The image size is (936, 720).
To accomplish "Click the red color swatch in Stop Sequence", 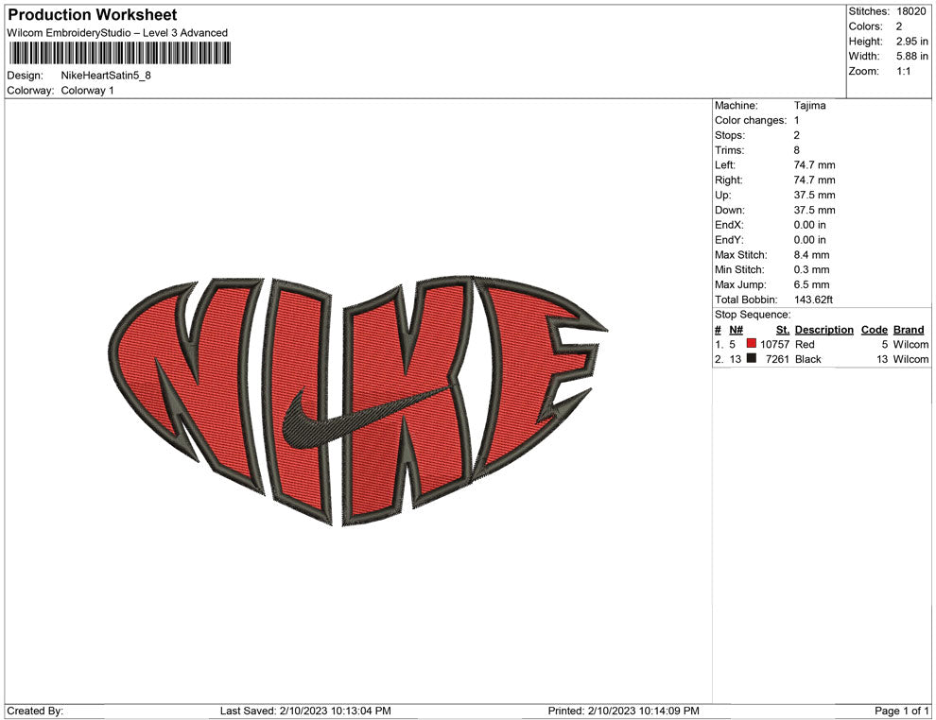I will pyautogui.click(x=752, y=344).
